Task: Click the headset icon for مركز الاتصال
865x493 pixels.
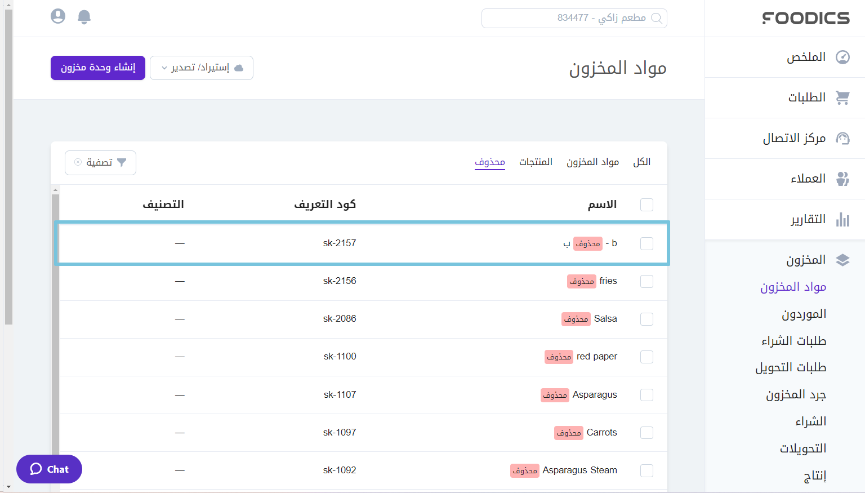Action: [x=842, y=139]
